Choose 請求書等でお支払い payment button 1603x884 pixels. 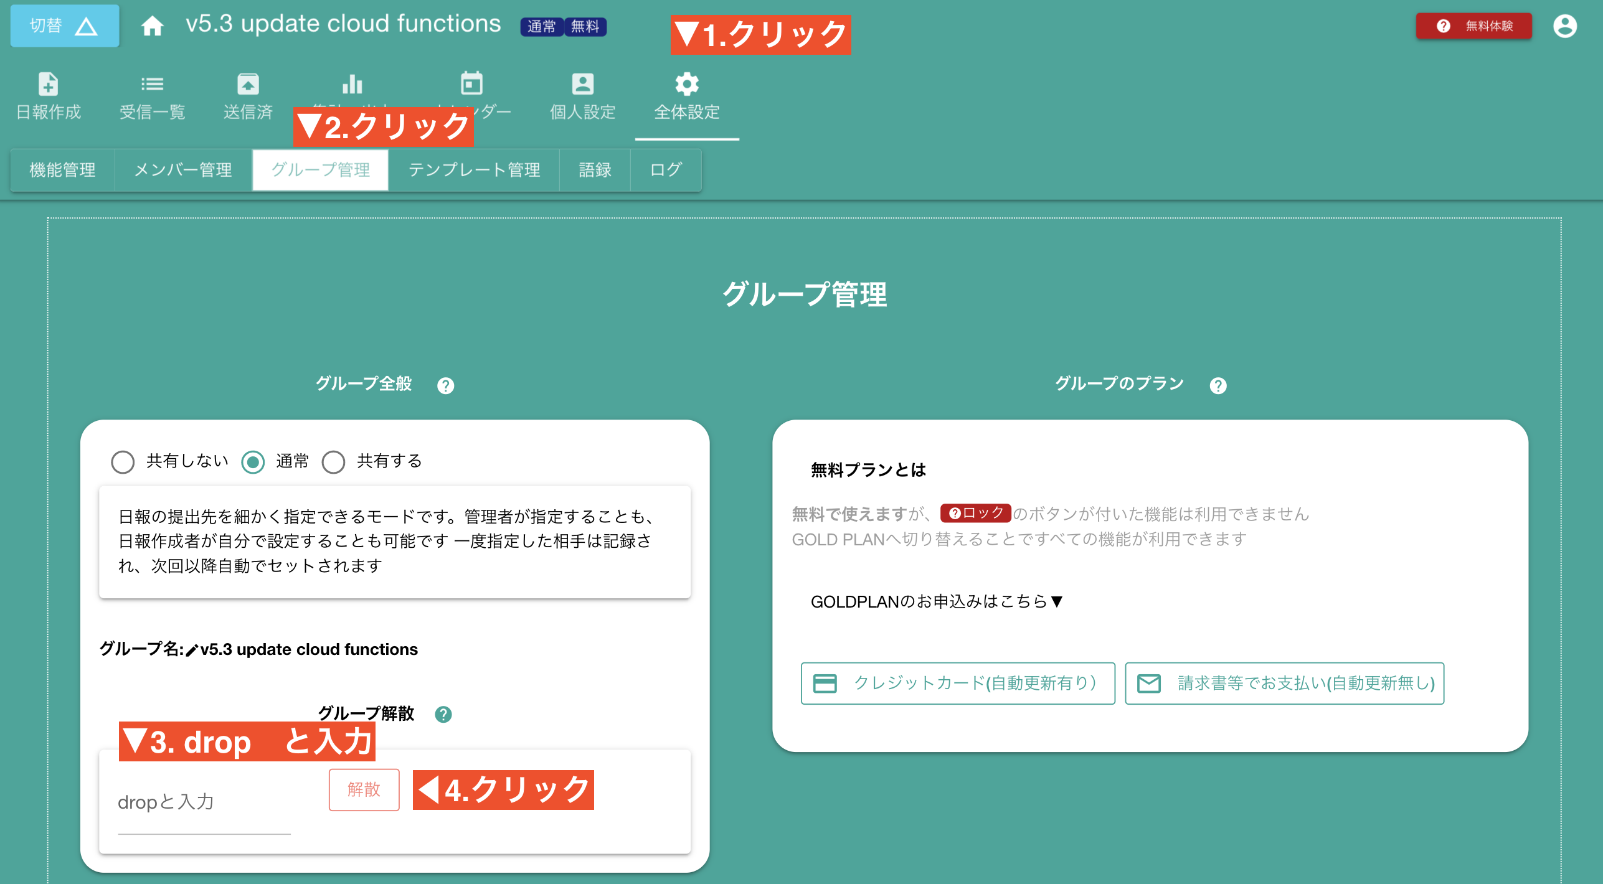(1284, 683)
